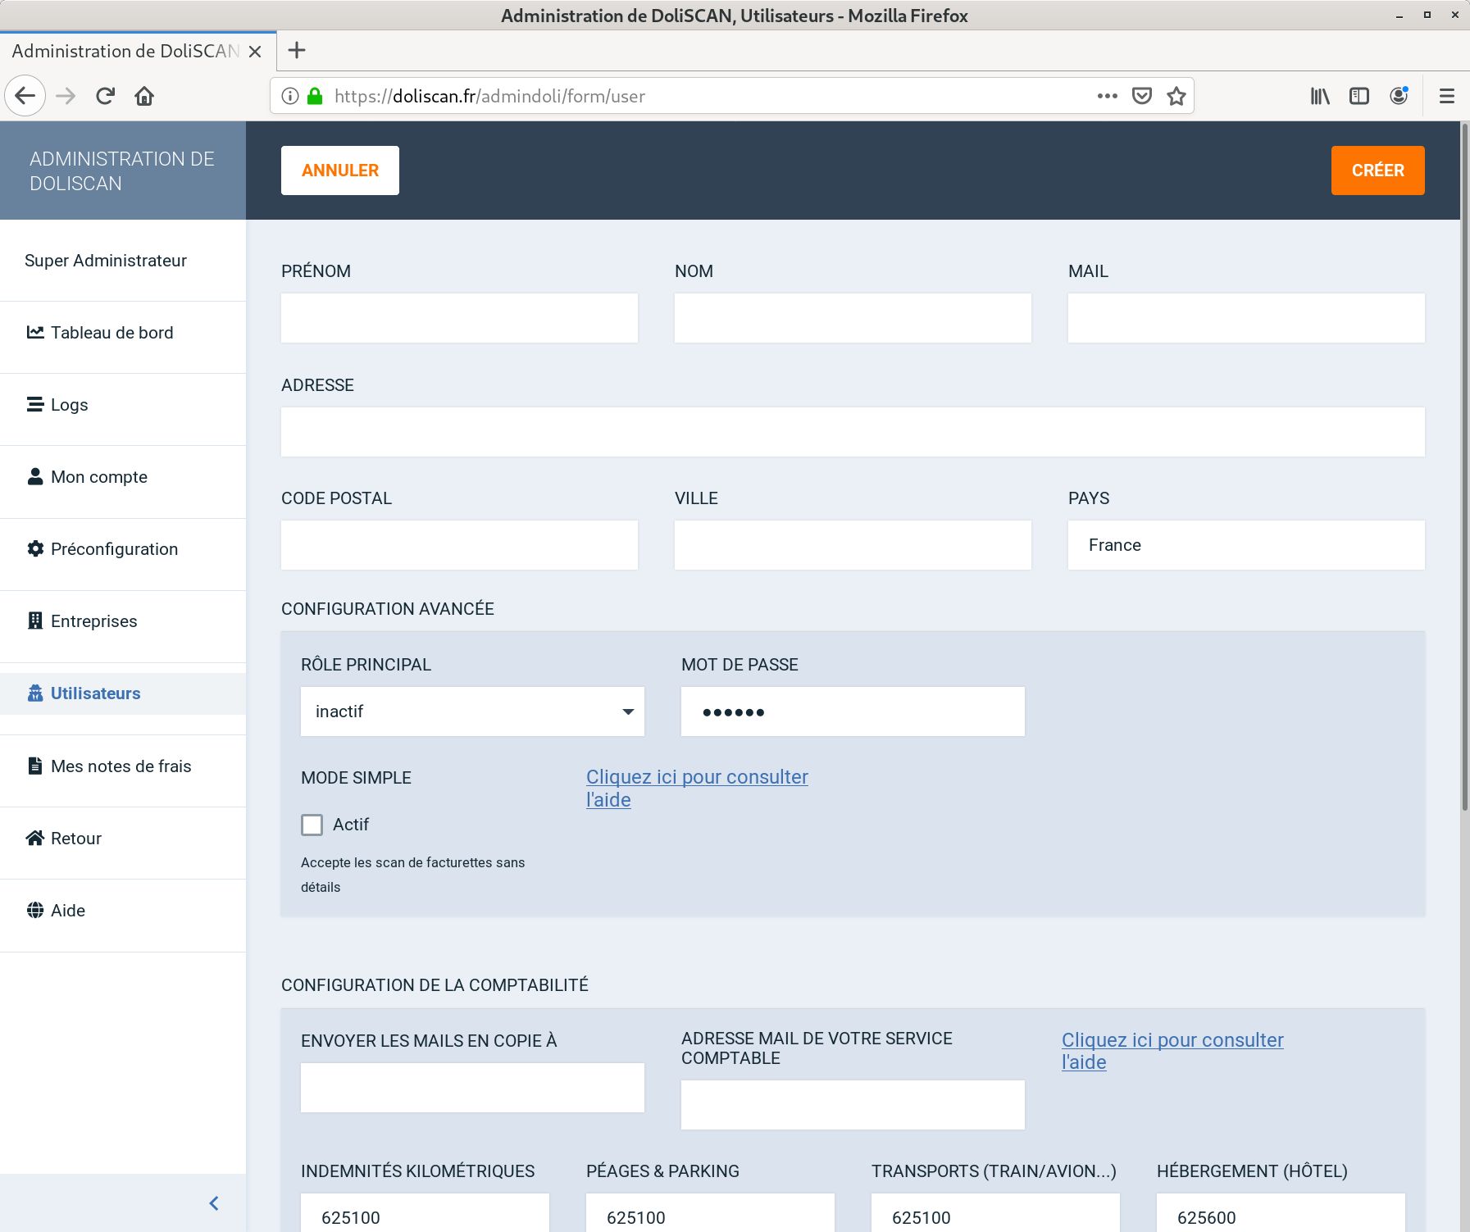Open the Pays country selector
This screenshot has width=1470, height=1232.
pyautogui.click(x=1245, y=545)
